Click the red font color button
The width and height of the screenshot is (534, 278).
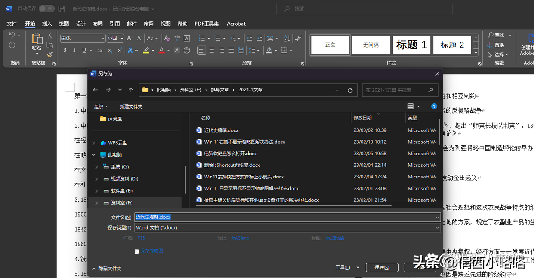(162, 51)
